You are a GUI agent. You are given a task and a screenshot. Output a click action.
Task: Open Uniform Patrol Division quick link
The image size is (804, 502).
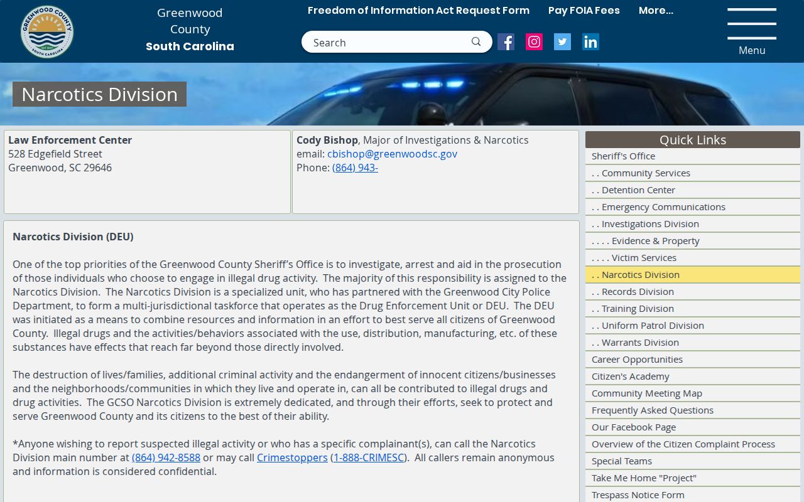[x=693, y=326]
